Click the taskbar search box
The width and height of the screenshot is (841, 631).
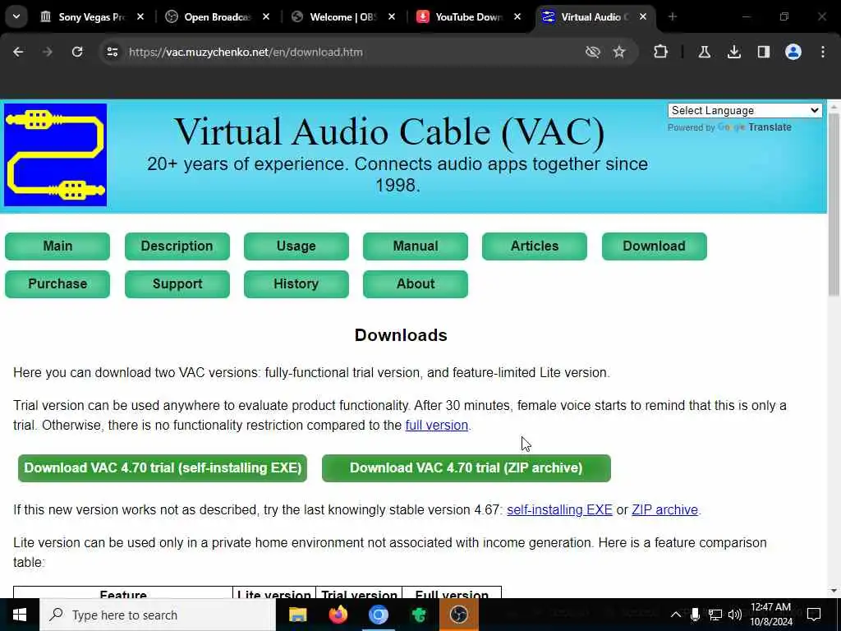click(x=158, y=615)
